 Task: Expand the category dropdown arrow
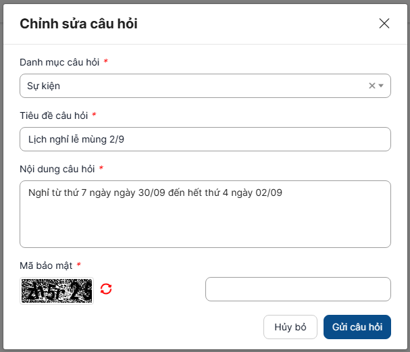click(381, 86)
